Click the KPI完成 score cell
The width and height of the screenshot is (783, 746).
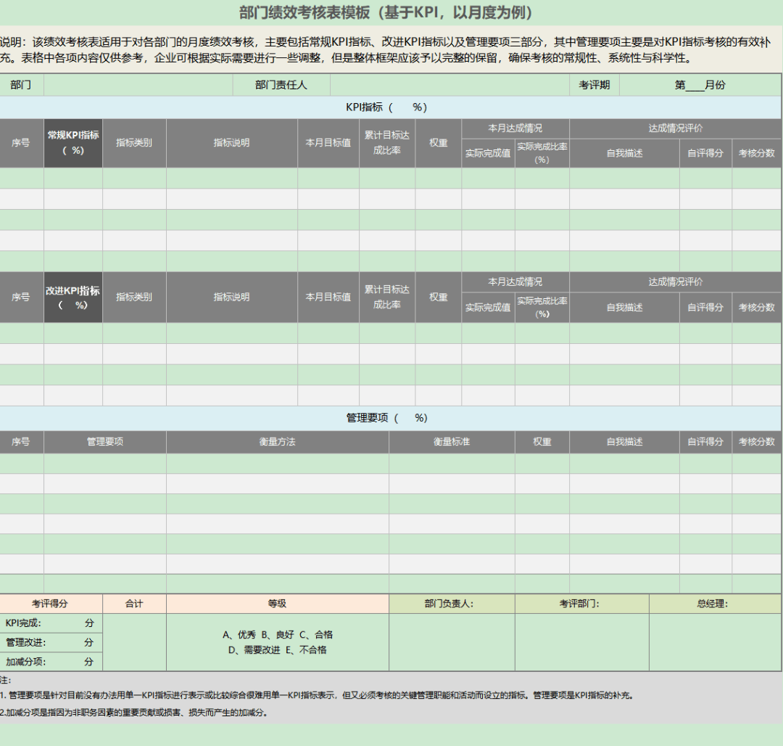pos(51,623)
